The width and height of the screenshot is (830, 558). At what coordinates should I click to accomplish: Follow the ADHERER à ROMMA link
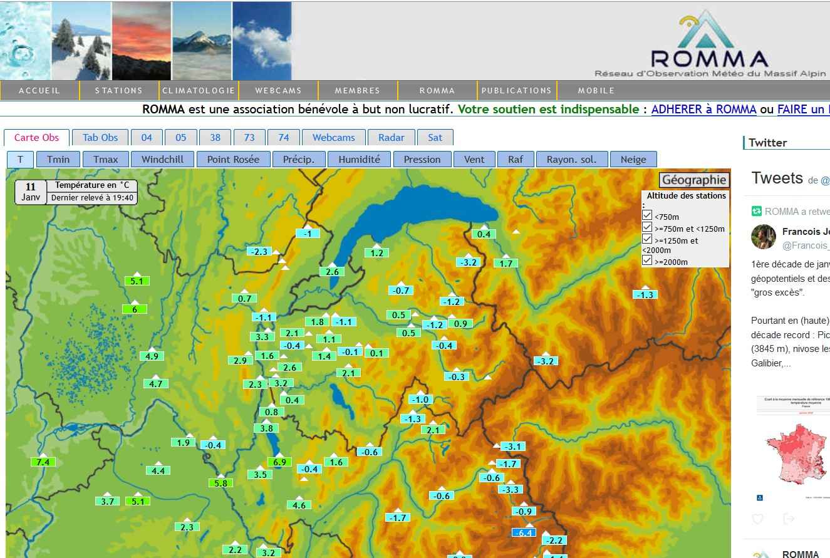703,110
